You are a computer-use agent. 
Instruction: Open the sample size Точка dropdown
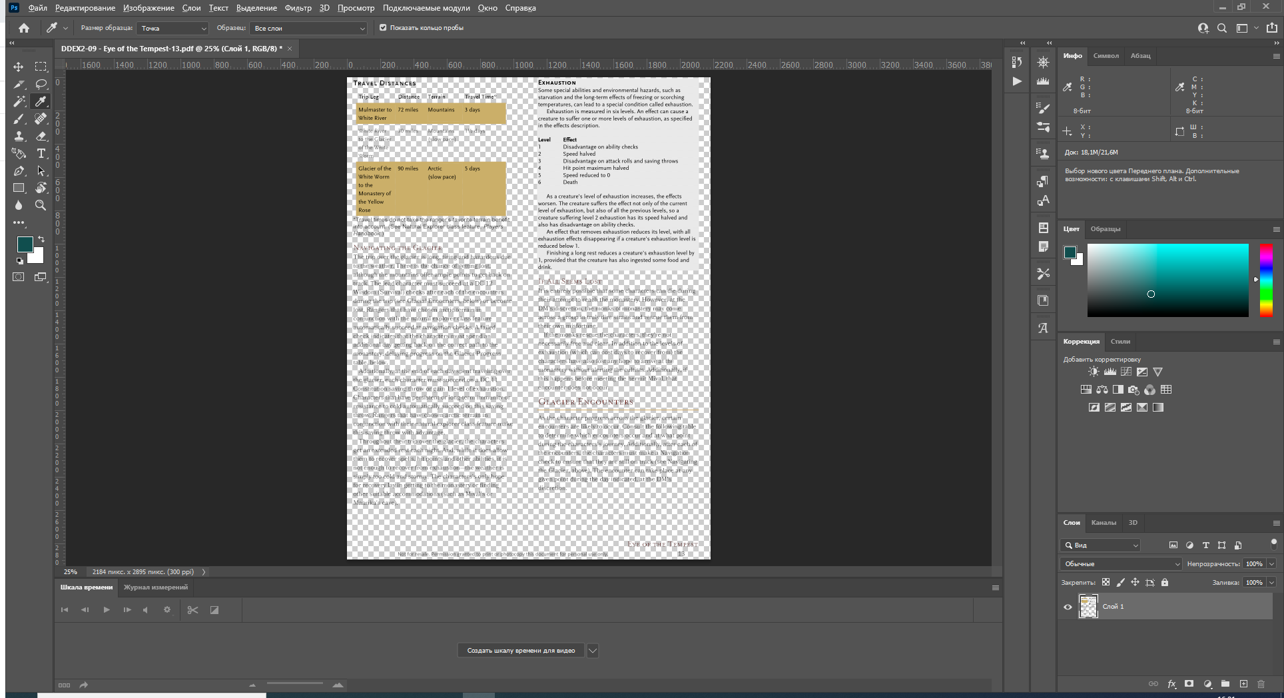[172, 28]
